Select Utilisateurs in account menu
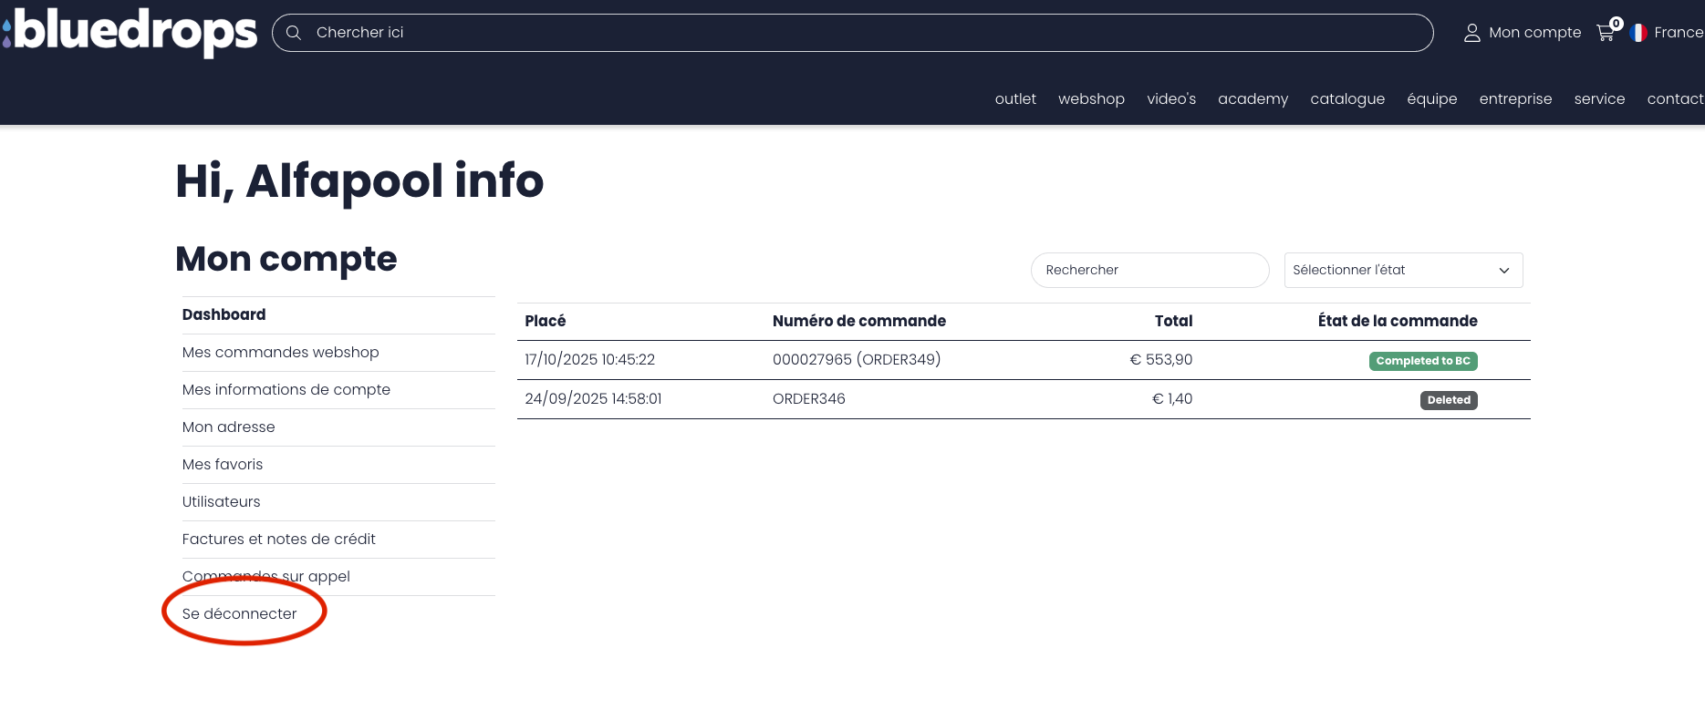This screenshot has height=720, width=1705. coord(221,501)
